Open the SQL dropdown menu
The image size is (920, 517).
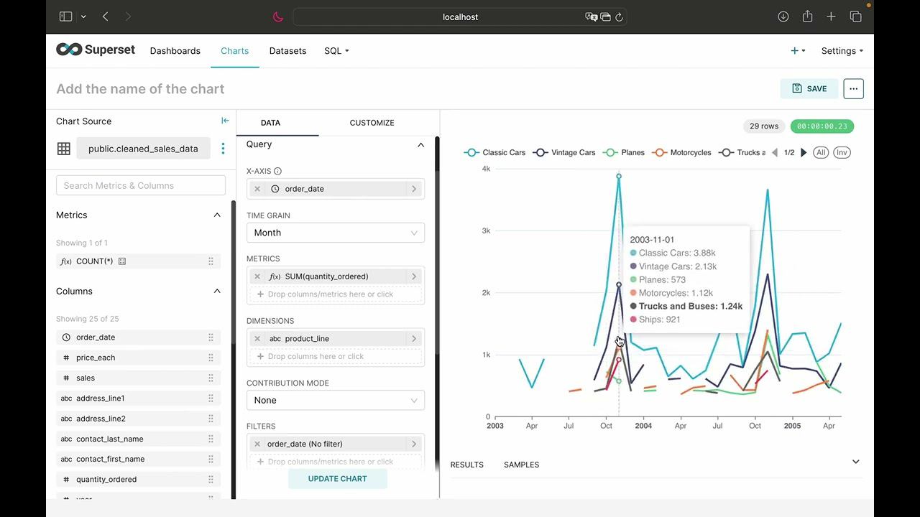[336, 51]
